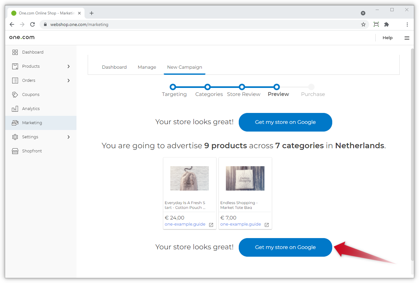
Task: Expand the Settings submenu chevron
Action: [x=68, y=137]
